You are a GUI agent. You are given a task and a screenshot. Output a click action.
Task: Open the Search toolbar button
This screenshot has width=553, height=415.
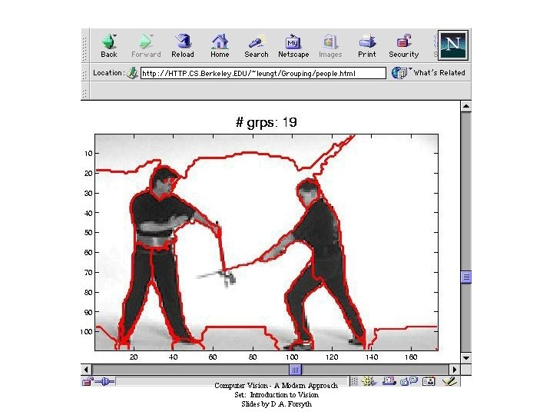(257, 46)
